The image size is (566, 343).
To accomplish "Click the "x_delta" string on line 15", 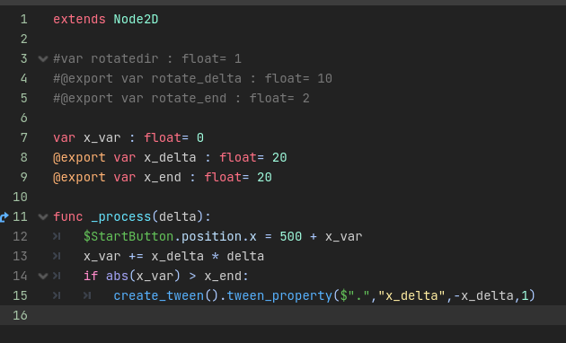I will pyautogui.click(x=411, y=295).
